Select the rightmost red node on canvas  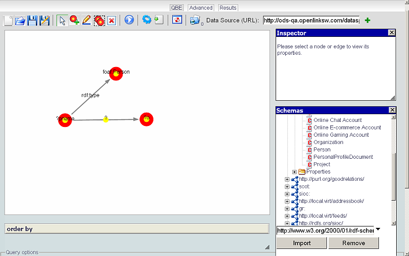(146, 119)
